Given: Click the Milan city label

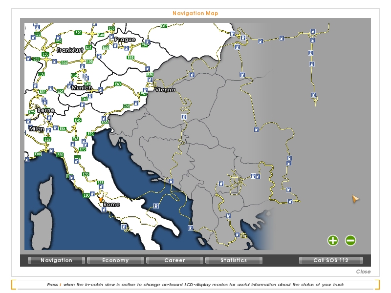Looking at the screenshot, I should 37,129.
